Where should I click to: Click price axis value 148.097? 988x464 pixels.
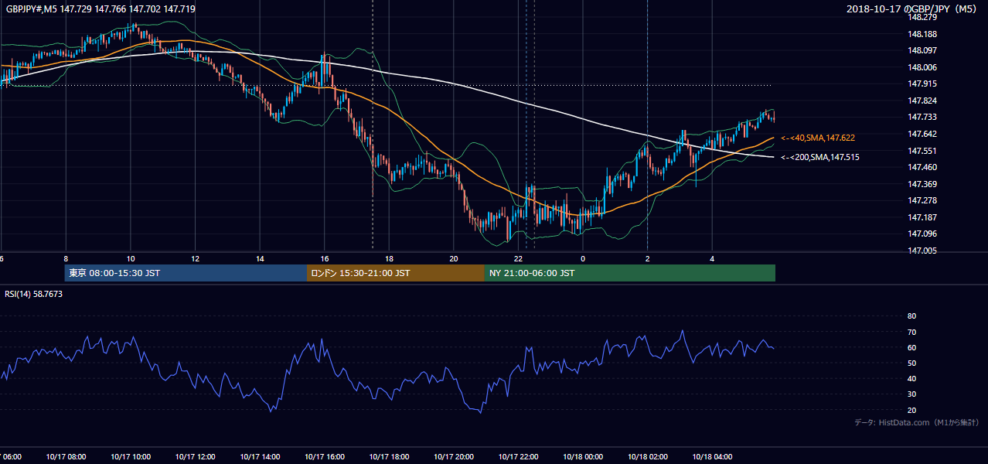coord(922,50)
